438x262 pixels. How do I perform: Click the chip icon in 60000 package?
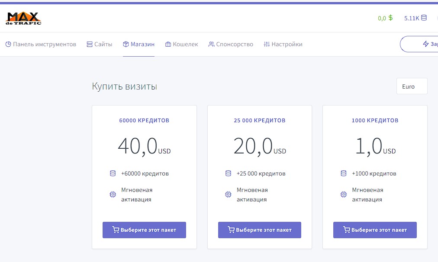[x=113, y=195]
